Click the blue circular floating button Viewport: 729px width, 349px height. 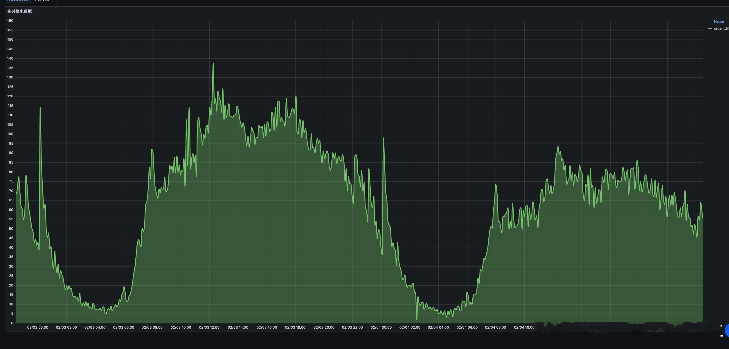tap(727, 330)
